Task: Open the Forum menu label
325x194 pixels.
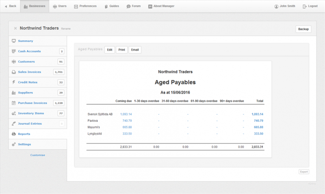Action: pyautogui.click(x=136, y=6)
